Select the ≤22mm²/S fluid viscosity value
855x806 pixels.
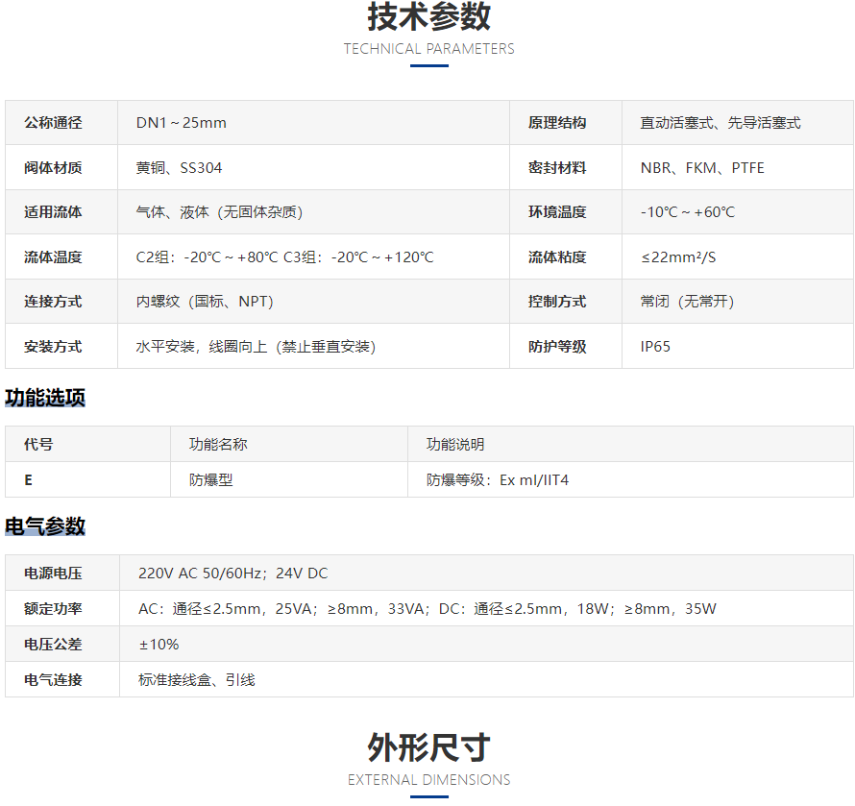[x=678, y=257]
